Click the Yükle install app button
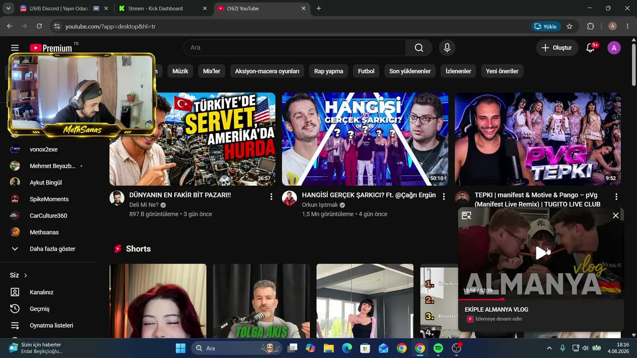 coord(546,26)
